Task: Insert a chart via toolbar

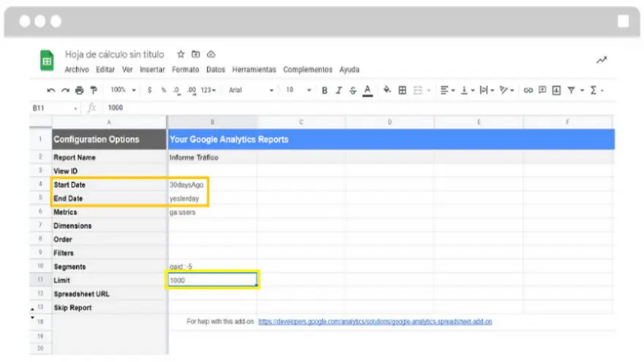Action: pyautogui.click(x=556, y=90)
